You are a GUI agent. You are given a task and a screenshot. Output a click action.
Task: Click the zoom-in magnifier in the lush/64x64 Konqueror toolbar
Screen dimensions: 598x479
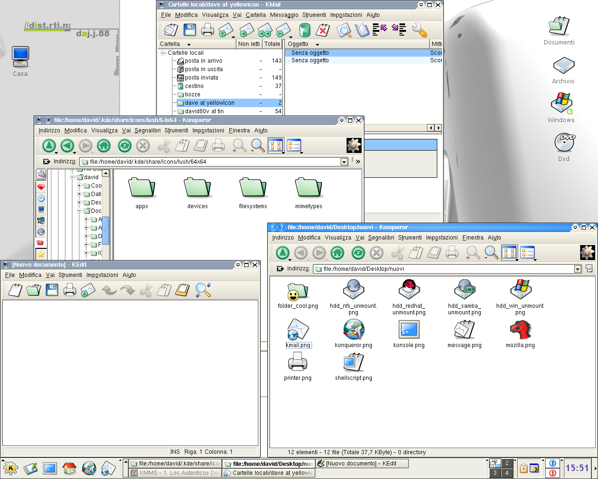click(239, 146)
